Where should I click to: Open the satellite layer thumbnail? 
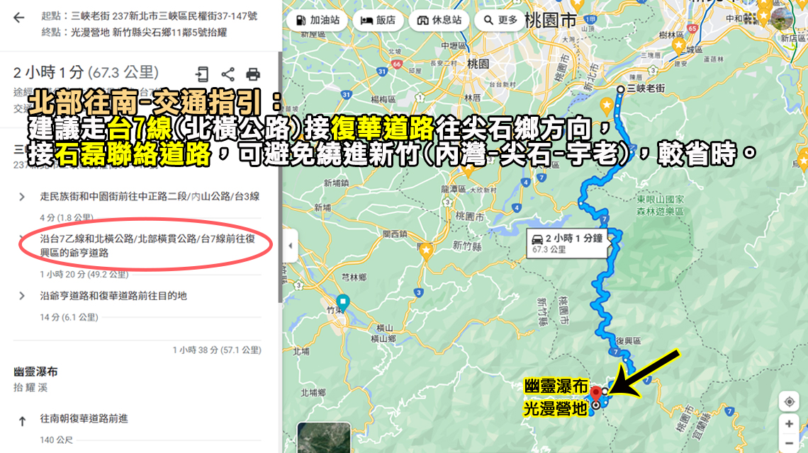[x=323, y=437]
